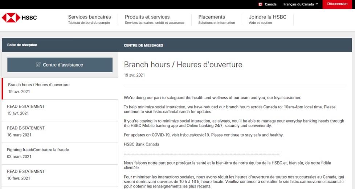Click the HSBC Bank Canada signature line
The width and height of the screenshot is (355, 189).
(x=141, y=144)
